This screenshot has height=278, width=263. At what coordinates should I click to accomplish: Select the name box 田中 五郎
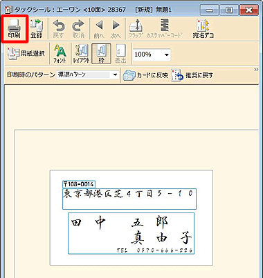pos(131,233)
